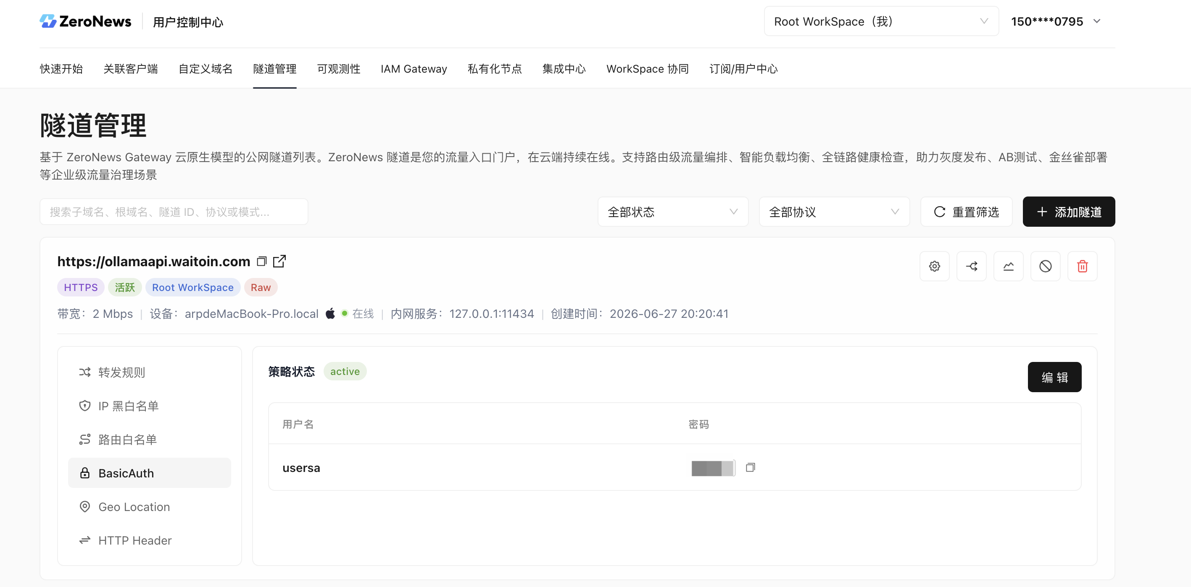Select HTTP Header in the side menu

pyautogui.click(x=149, y=540)
